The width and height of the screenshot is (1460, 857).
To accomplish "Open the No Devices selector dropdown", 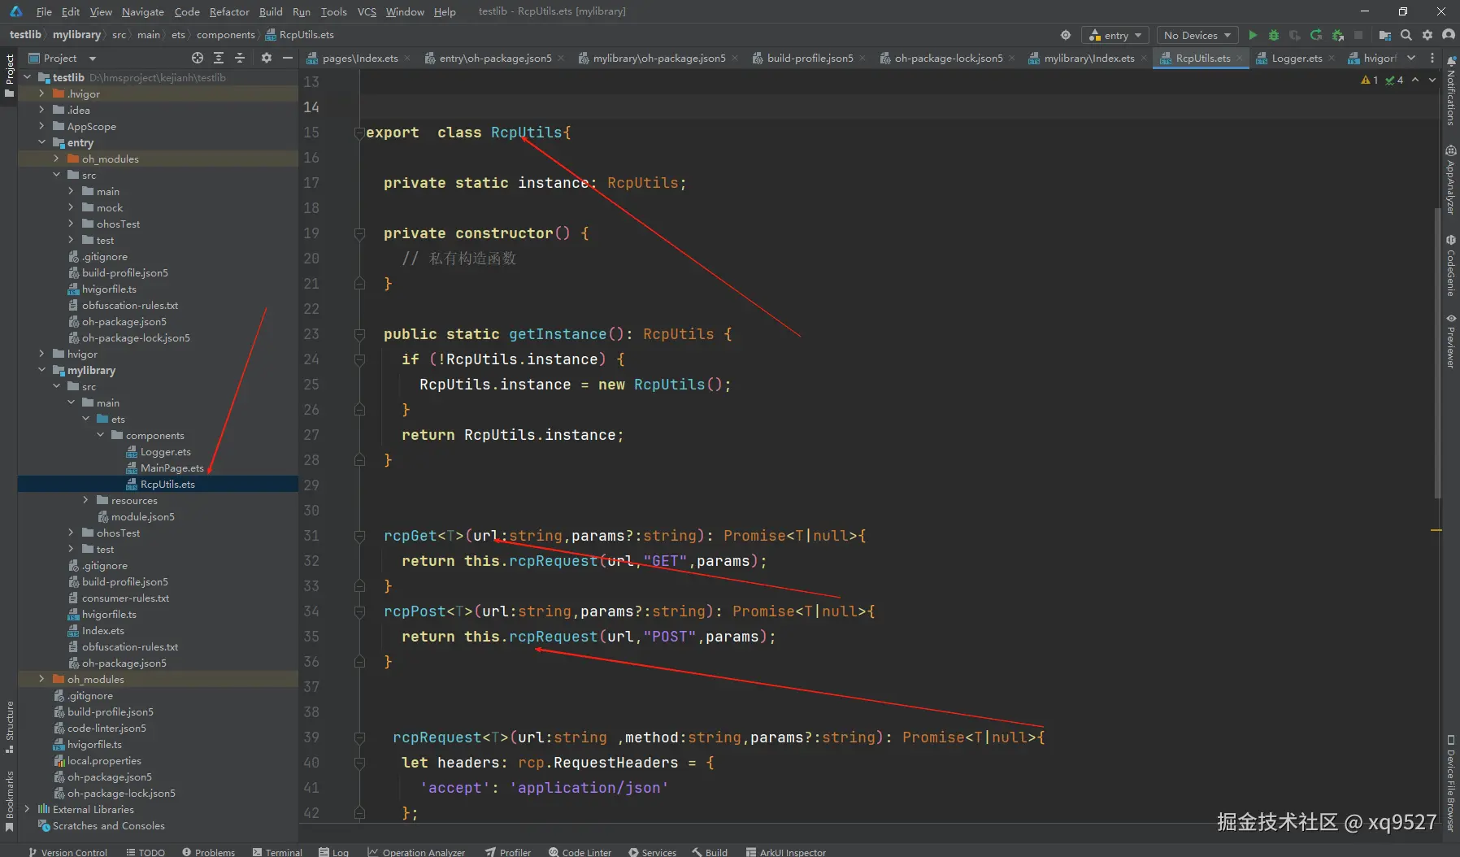I will click(1197, 35).
